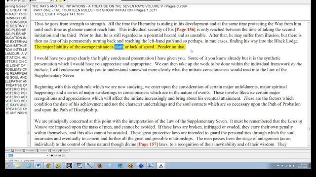
Task: Open Internet Explorer from taskbar
Action: click(x=28, y=166)
